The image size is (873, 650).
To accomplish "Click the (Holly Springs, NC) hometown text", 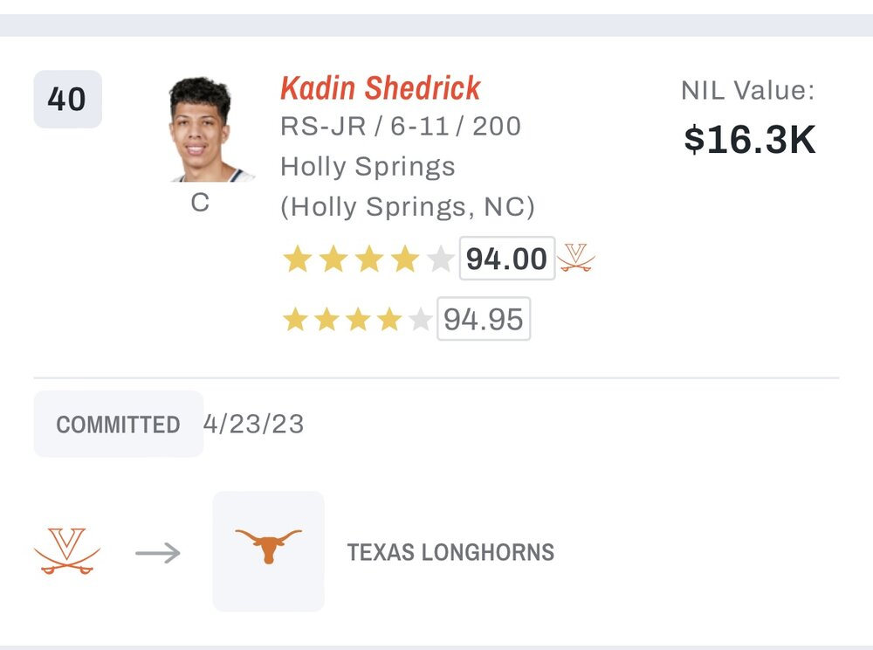I will (408, 207).
